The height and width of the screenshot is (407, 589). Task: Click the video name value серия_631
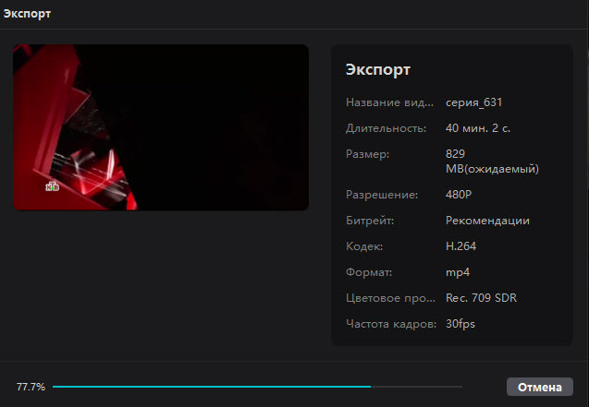tap(473, 102)
